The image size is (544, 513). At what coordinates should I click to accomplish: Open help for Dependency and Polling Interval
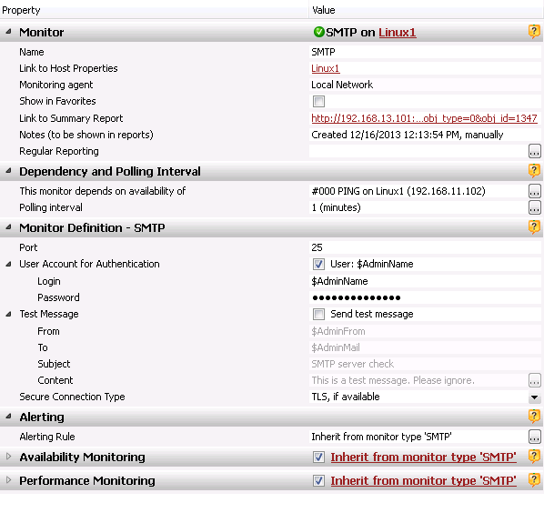pyautogui.click(x=534, y=171)
